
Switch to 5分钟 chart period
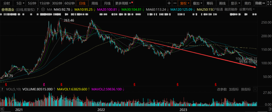pyautogui.click(x=32, y=3)
